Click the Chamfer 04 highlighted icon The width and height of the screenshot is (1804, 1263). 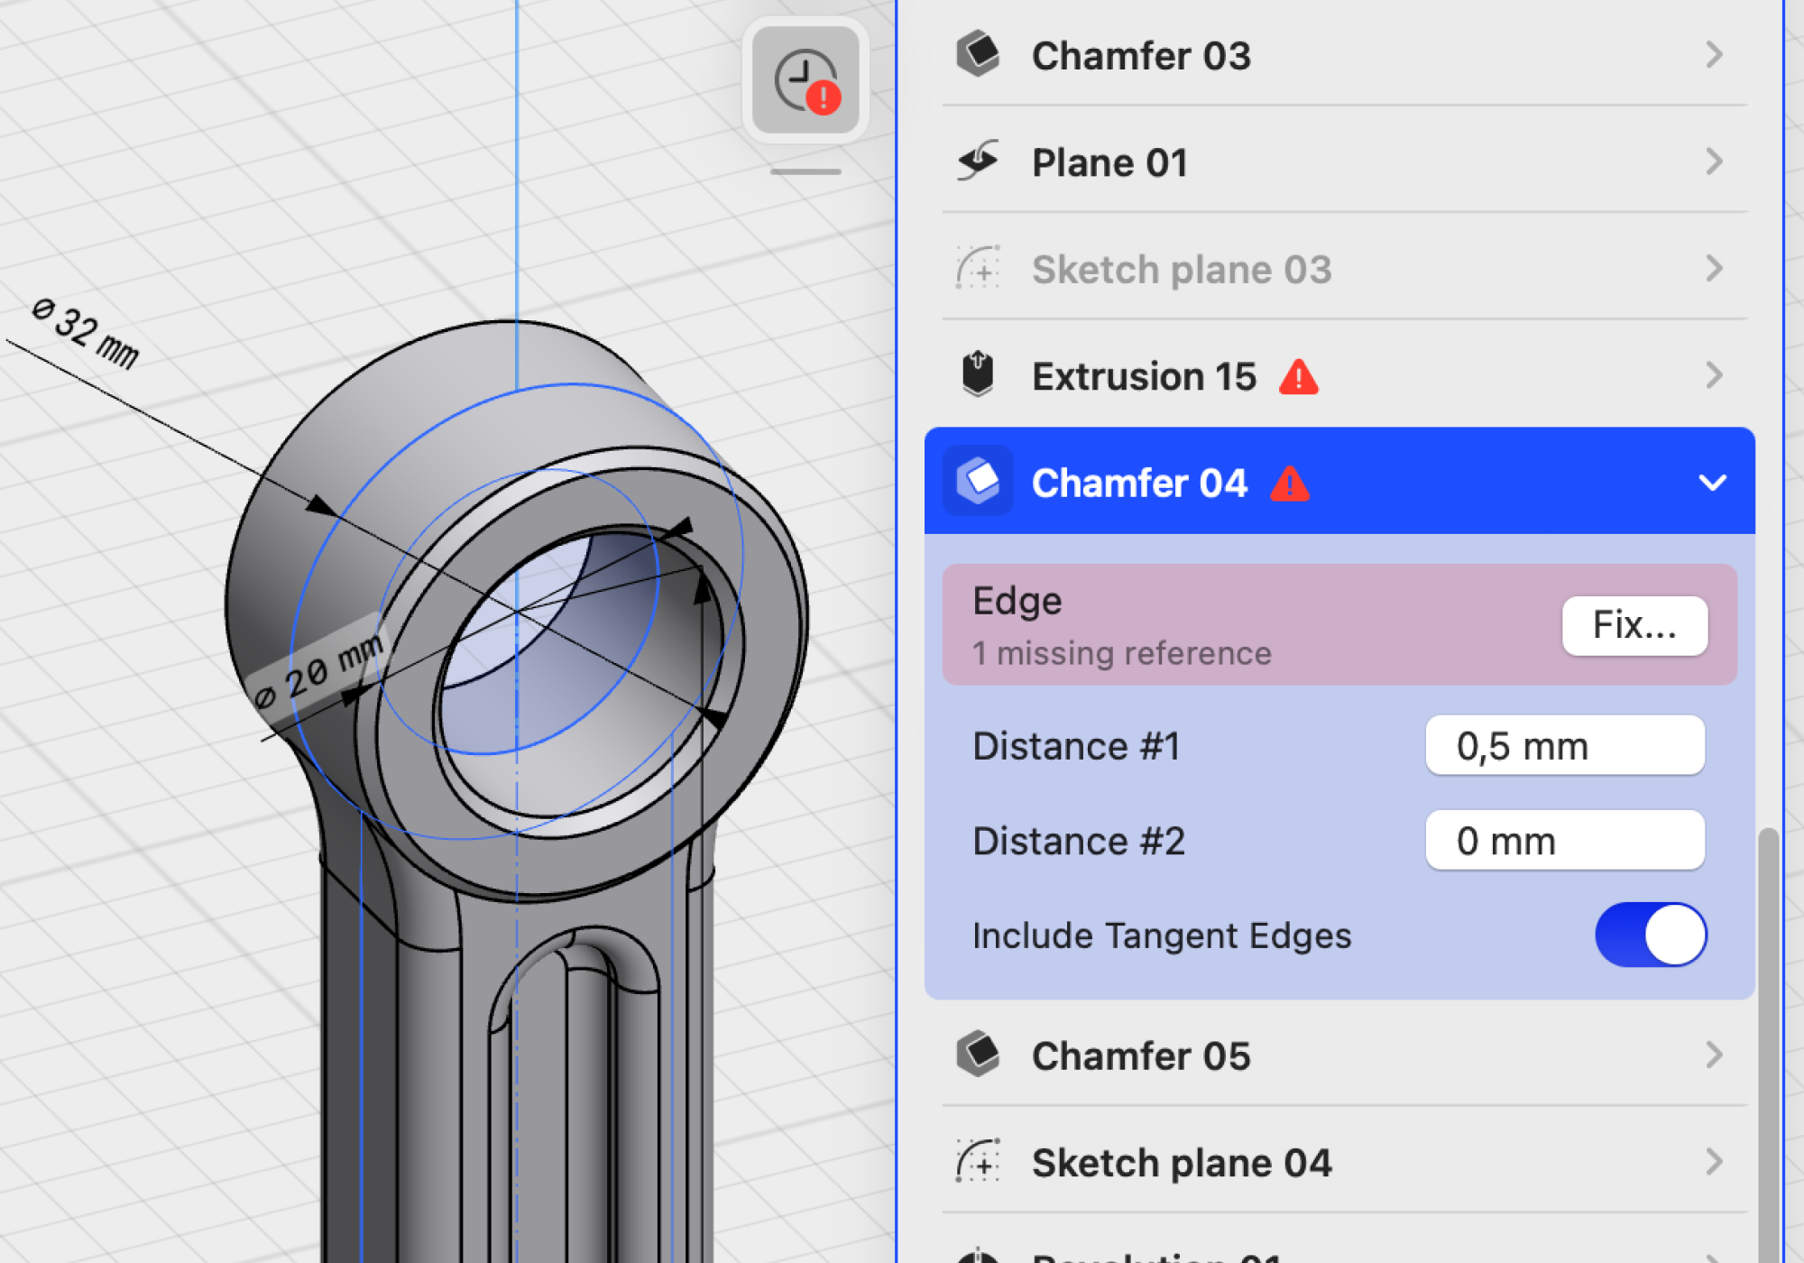pyautogui.click(x=978, y=481)
